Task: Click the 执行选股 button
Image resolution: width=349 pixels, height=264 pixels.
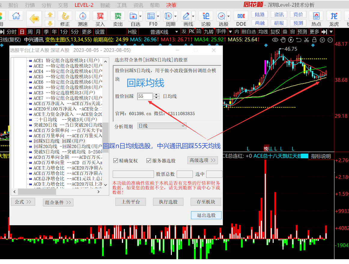Action: (x=168, y=202)
